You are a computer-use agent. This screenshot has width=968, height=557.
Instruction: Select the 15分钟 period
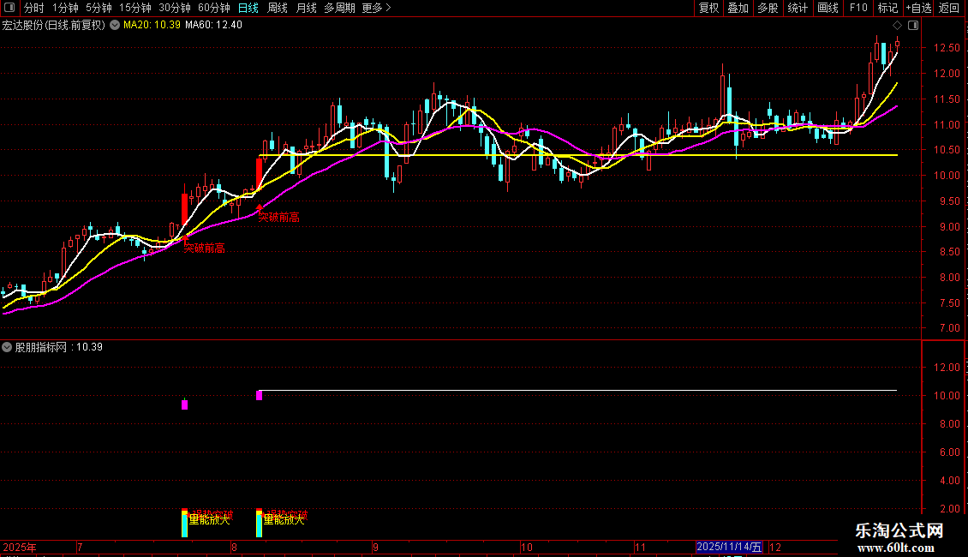pos(134,8)
